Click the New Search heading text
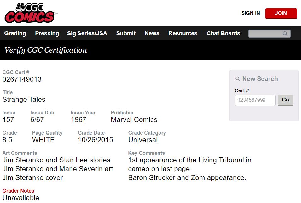The image size is (301, 203). click(x=260, y=79)
